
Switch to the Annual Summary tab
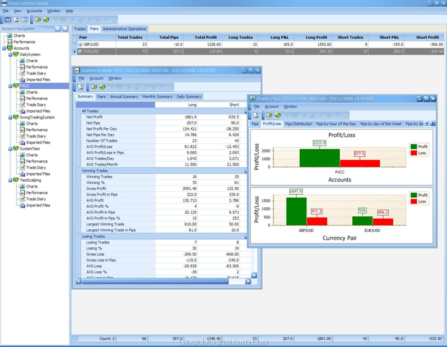point(124,97)
